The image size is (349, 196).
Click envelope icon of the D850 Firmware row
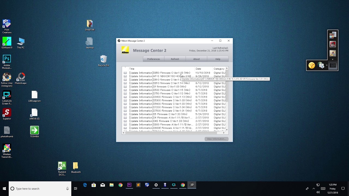[125, 73]
